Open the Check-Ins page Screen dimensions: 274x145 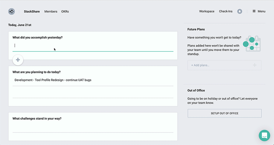coord(226,12)
